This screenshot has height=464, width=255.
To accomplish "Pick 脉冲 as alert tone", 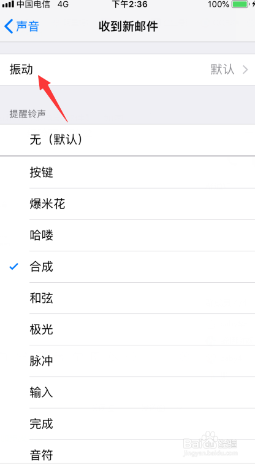I will pos(128,361).
